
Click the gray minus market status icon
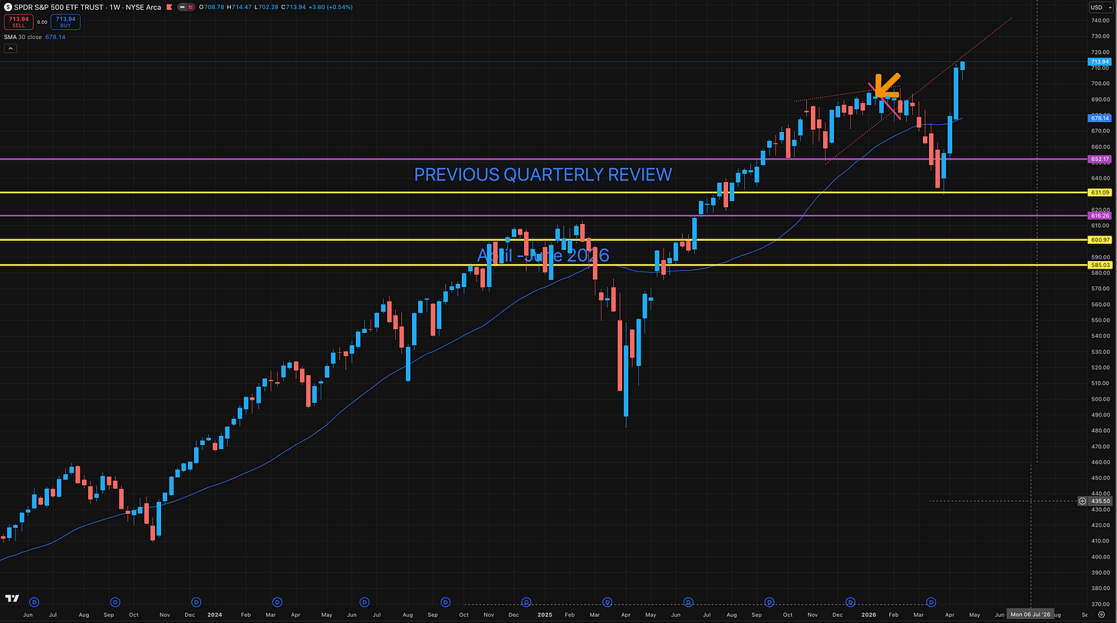[x=180, y=7]
